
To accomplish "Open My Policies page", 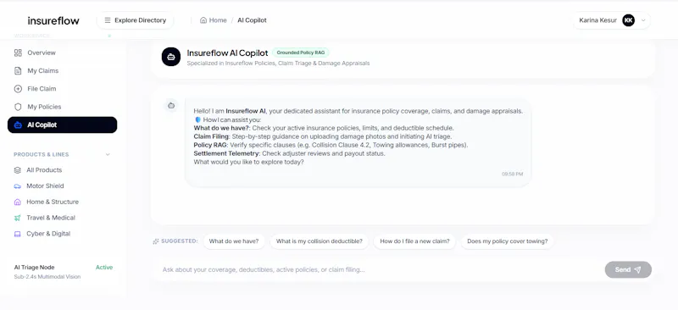I will click(x=62, y=107).
